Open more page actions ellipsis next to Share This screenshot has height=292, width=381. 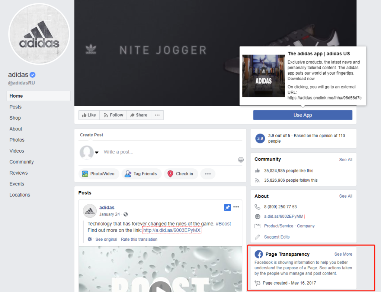click(x=157, y=115)
